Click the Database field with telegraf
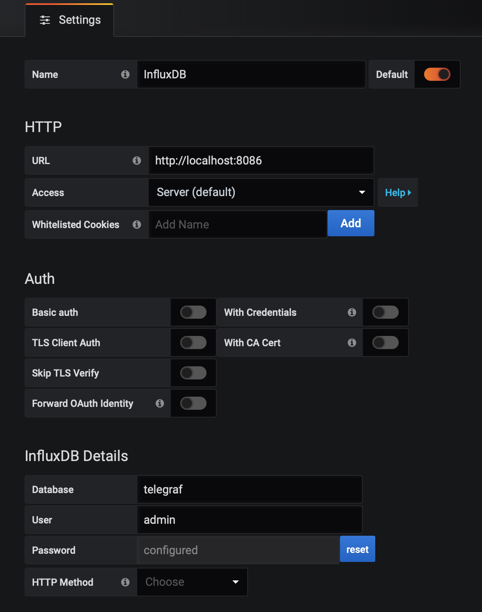The height and width of the screenshot is (612, 482). click(250, 489)
